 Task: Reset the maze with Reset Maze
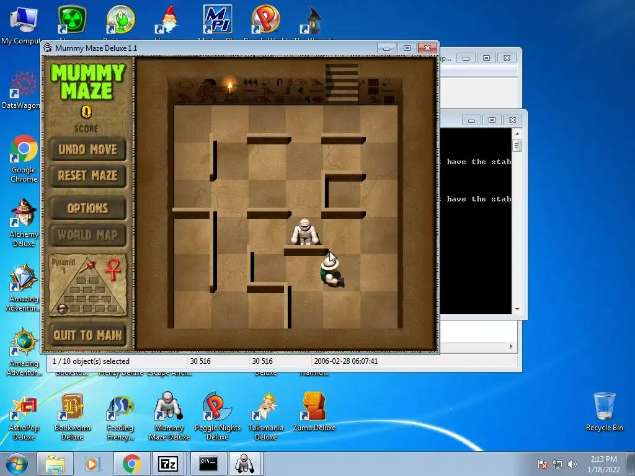(x=88, y=175)
